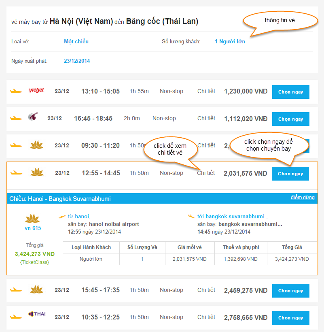Image resolution: width=324 pixels, height=332 pixels.
Task: Click the 1,392,698 VND tax cell
Action: pos(241,259)
